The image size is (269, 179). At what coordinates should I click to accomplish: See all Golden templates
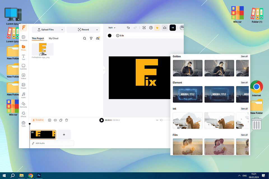coord(244,56)
